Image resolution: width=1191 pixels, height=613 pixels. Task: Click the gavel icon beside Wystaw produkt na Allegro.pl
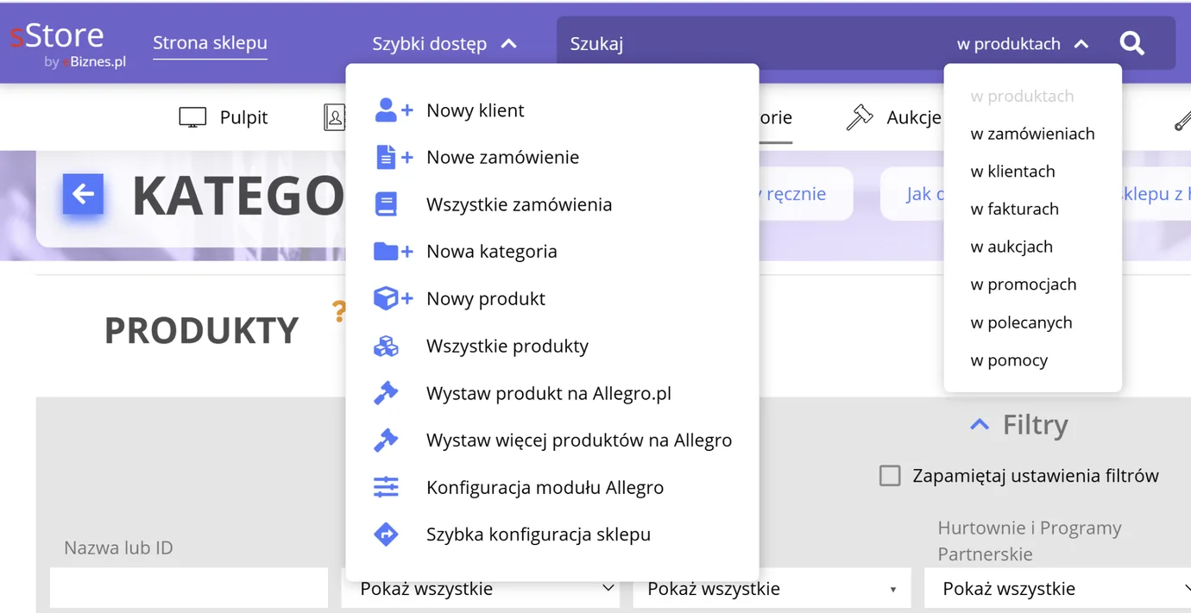386,393
